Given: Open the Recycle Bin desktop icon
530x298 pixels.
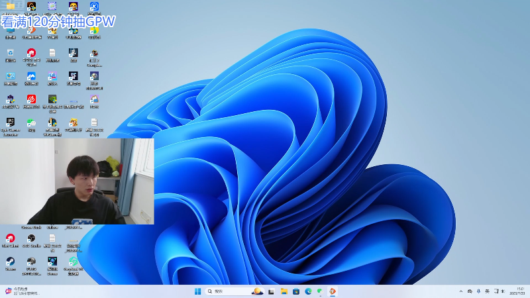Looking at the screenshot, I should (11, 53).
